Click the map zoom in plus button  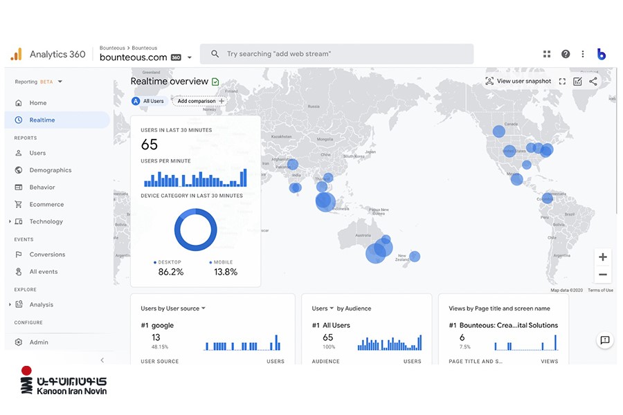point(603,257)
